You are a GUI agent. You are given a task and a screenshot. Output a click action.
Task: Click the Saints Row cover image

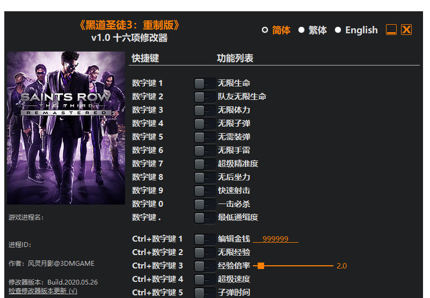coord(66,128)
